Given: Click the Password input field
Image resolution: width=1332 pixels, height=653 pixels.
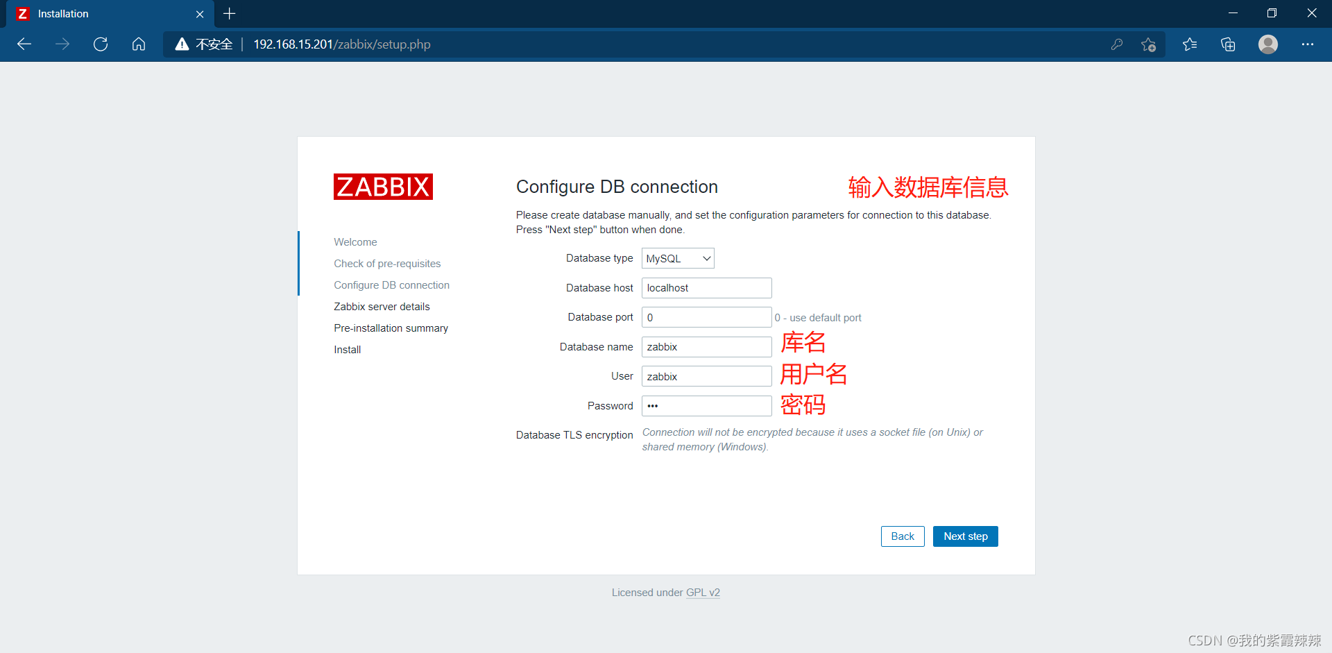Looking at the screenshot, I should pyautogui.click(x=706, y=406).
